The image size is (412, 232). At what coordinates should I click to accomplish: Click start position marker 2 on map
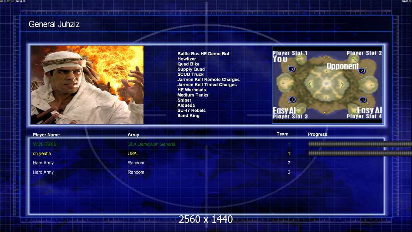click(361, 71)
